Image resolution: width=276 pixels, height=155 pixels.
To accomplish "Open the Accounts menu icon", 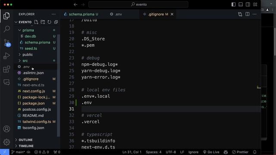I will point(6,129).
